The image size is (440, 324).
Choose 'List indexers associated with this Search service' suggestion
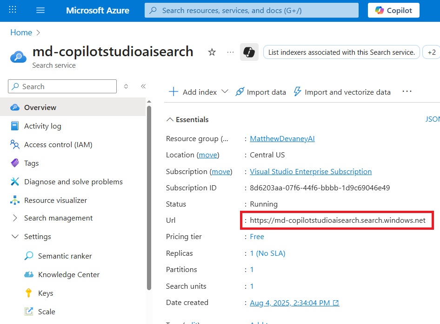[x=341, y=52]
